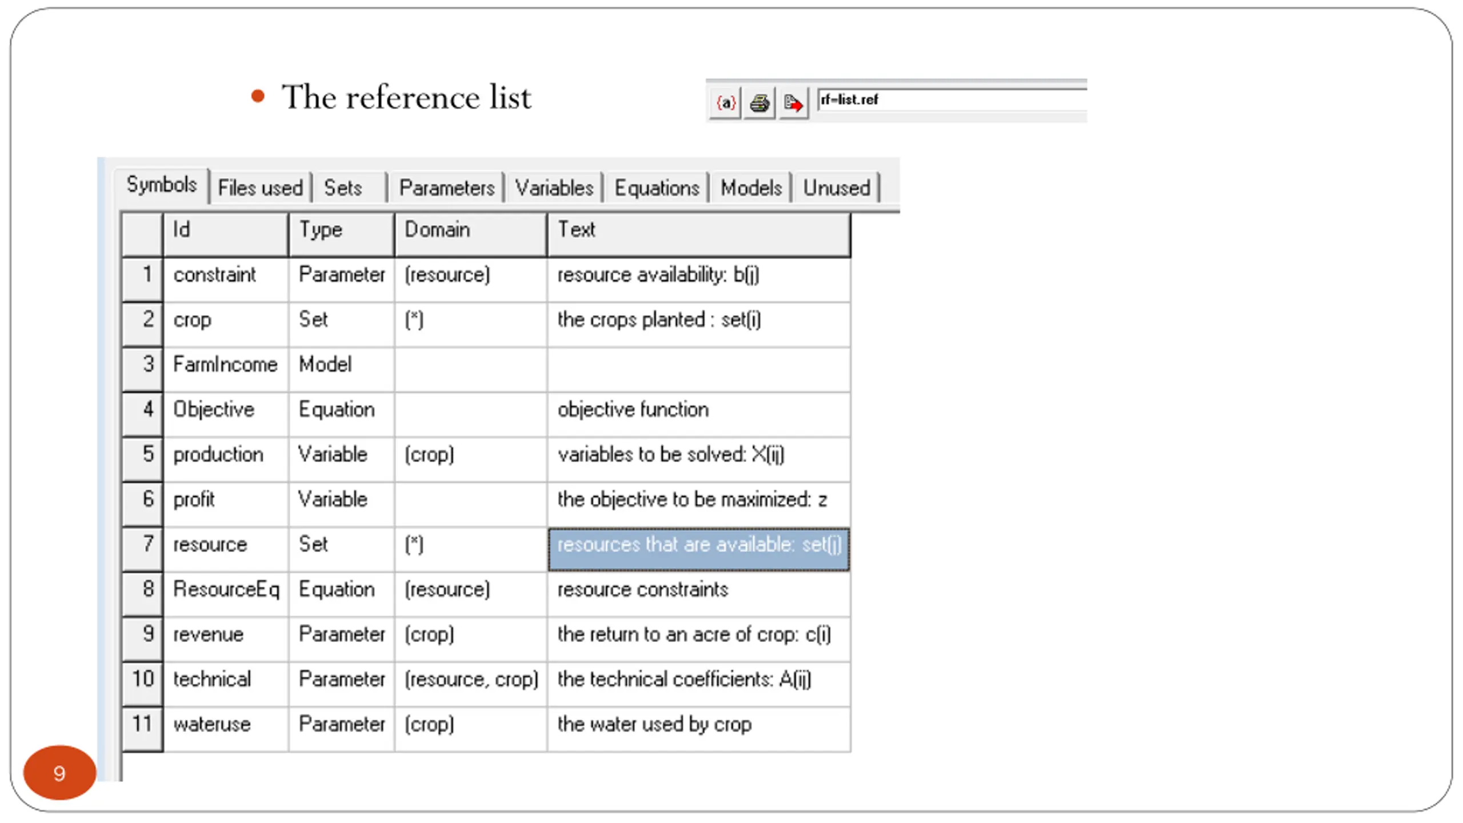Click row header number 11
Screen dimensions: 1463x823
[143, 729]
